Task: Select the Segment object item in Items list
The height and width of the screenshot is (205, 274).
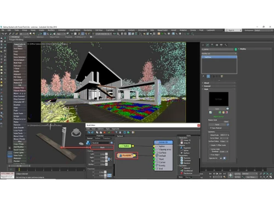Action: (186, 148)
